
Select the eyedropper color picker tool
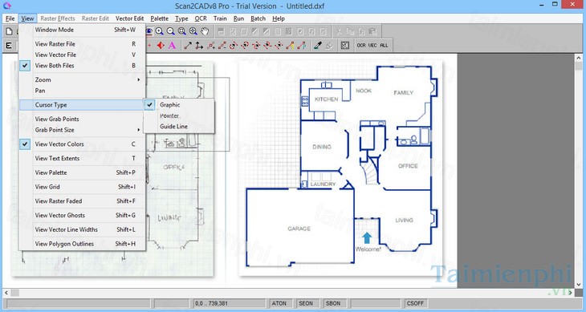coord(318,46)
